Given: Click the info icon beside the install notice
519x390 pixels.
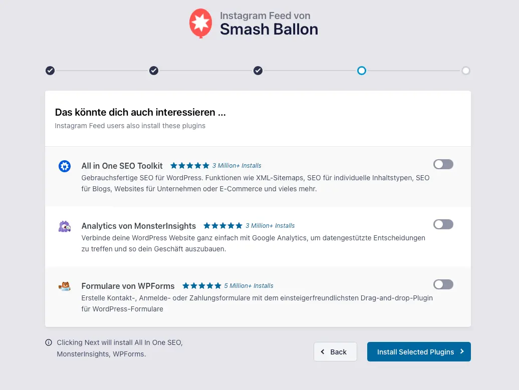Looking at the screenshot, I should point(49,343).
